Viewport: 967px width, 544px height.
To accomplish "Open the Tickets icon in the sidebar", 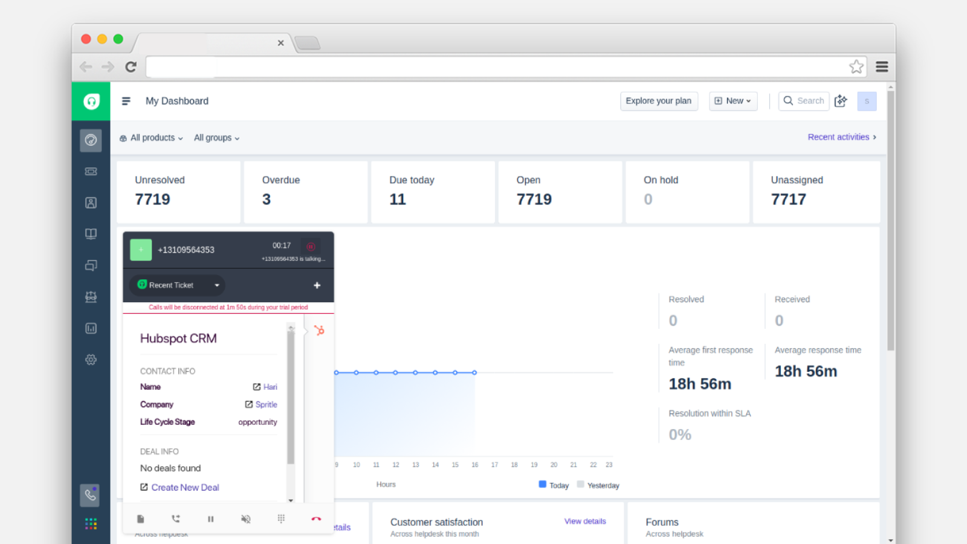I will click(91, 172).
